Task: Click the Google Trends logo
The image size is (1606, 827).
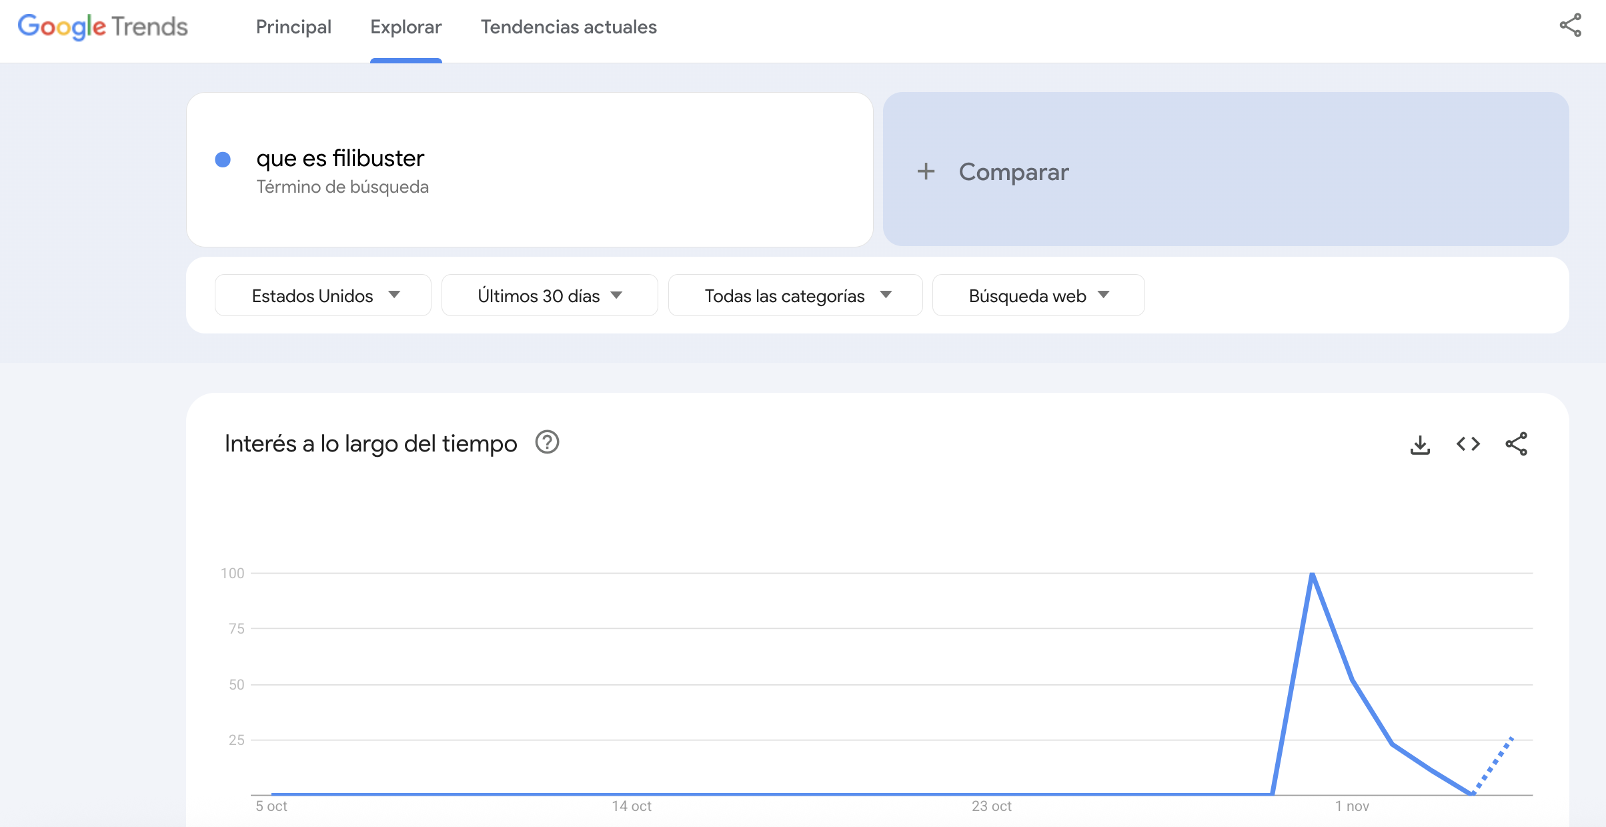Action: point(103,27)
